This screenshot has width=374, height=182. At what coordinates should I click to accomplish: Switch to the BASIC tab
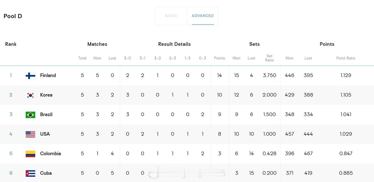[171, 16]
